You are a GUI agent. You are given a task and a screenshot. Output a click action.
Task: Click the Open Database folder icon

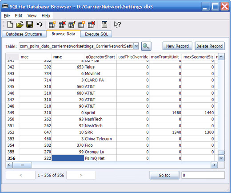point(20,24)
